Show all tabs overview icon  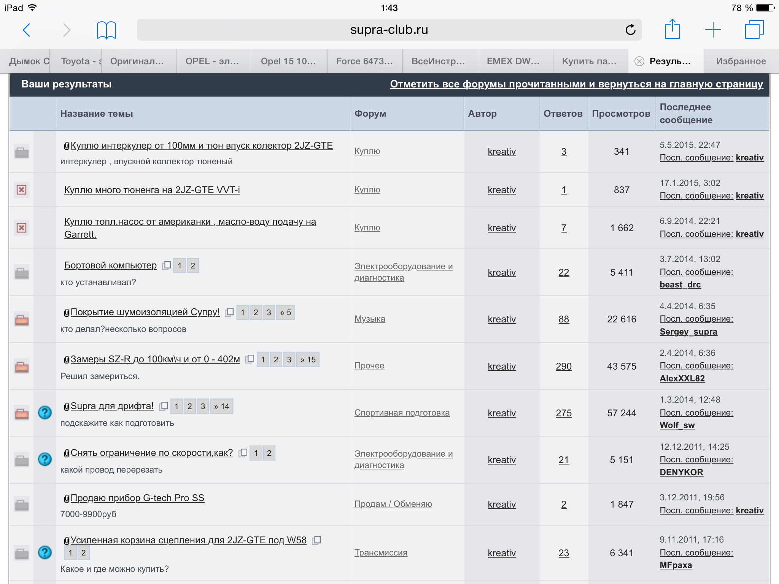coord(754,30)
